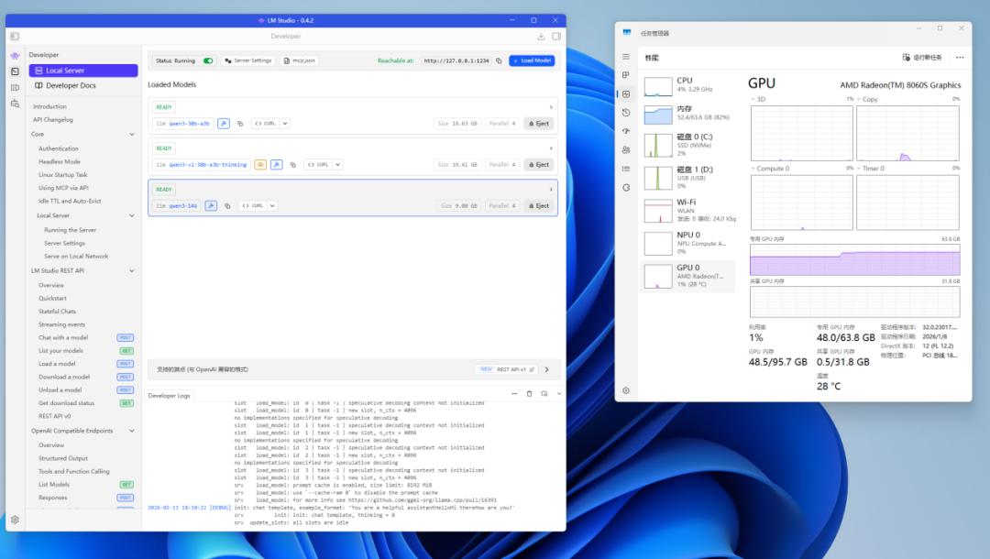The height and width of the screenshot is (559, 990).
Task: Clear the Developer Logs with trash icon
Action: point(529,394)
